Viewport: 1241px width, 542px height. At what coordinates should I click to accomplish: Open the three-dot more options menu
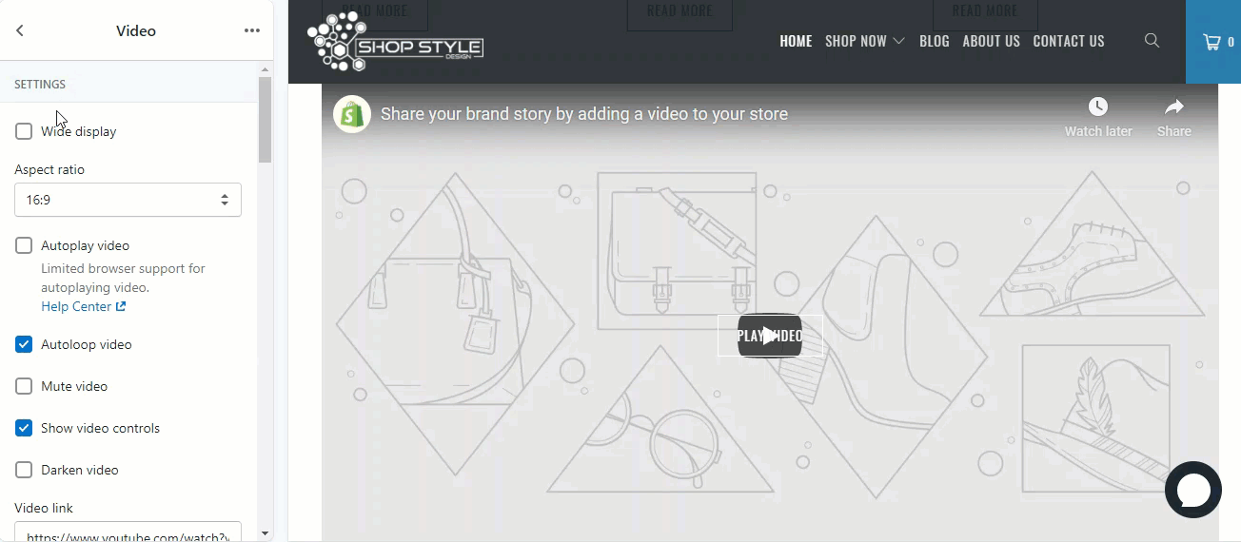(x=252, y=30)
